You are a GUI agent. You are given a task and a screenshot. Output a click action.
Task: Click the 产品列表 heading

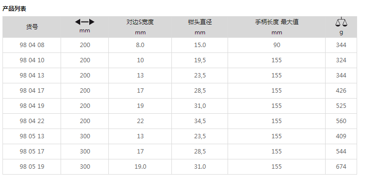(14, 9)
